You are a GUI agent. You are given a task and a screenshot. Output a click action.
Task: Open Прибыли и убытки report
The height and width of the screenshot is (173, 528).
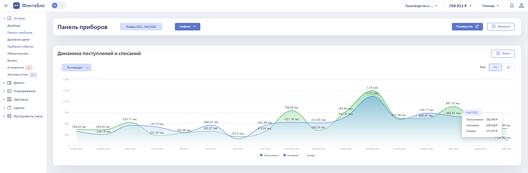coord(20,47)
